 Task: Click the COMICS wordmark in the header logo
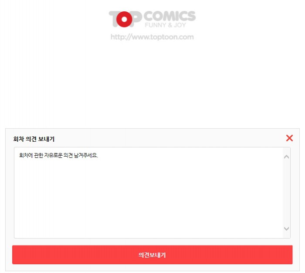point(169,16)
